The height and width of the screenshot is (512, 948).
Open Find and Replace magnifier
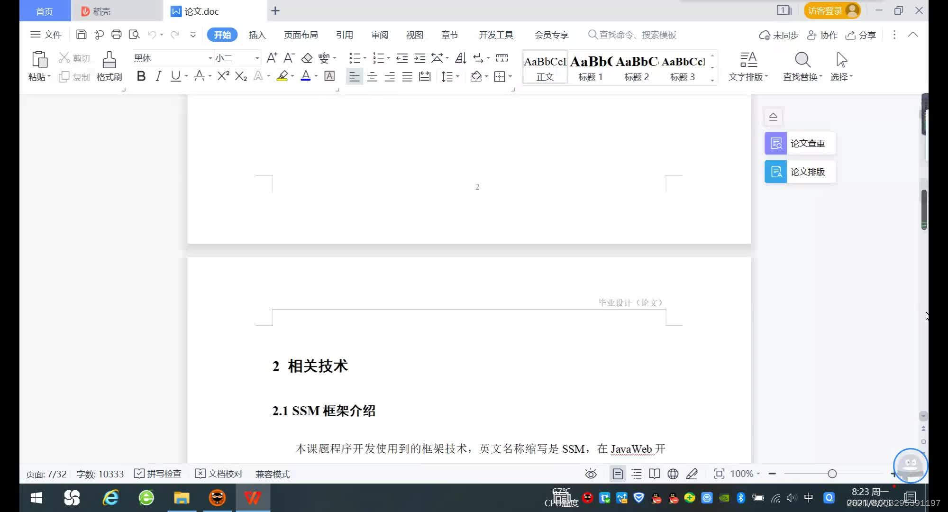(x=802, y=60)
